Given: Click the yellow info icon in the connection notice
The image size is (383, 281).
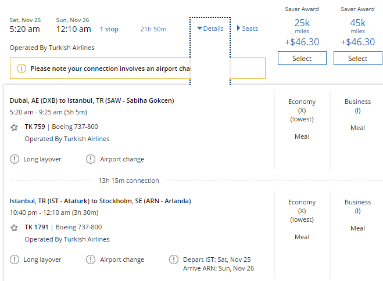Looking at the screenshot, I should (x=22, y=69).
